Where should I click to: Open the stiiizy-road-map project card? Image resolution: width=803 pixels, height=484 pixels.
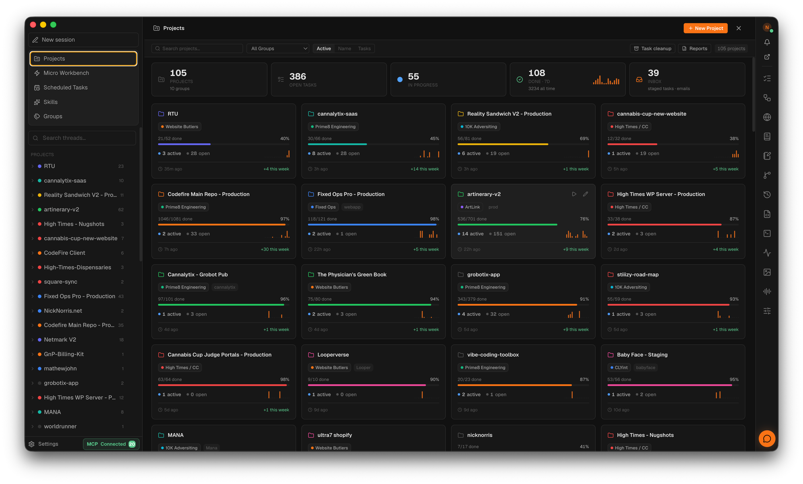[x=673, y=302]
